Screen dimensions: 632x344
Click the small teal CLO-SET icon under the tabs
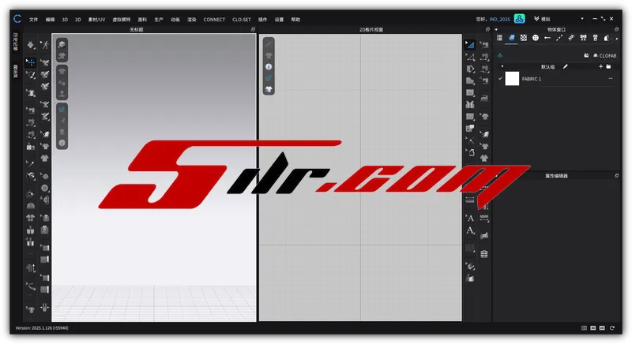500,55
